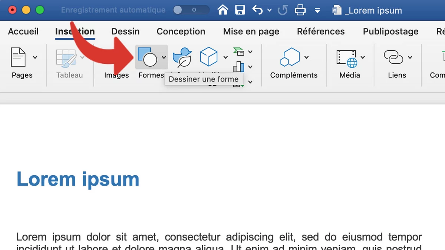Viewport: 445px width, 250px height.
Task: Open the Mise en page tab
Action: click(x=251, y=31)
